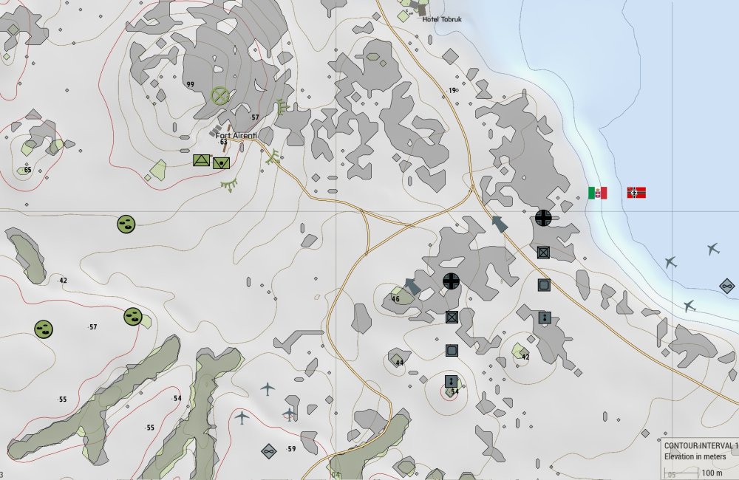Click the green dot-square marker beside the triangle marker
Image resolution: width=739 pixels, height=480 pixels.
click(221, 163)
